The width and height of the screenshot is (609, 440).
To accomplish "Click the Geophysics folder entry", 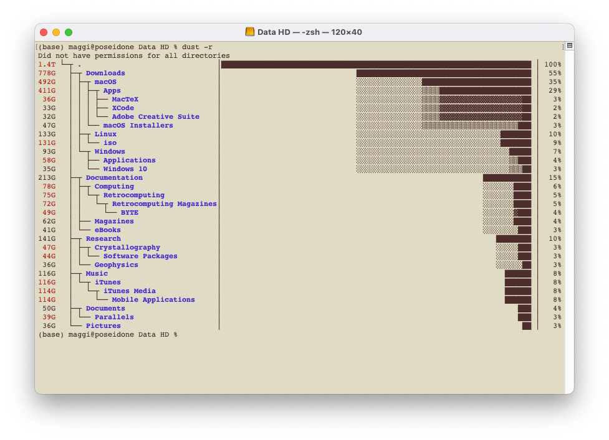I will pos(116,265).
